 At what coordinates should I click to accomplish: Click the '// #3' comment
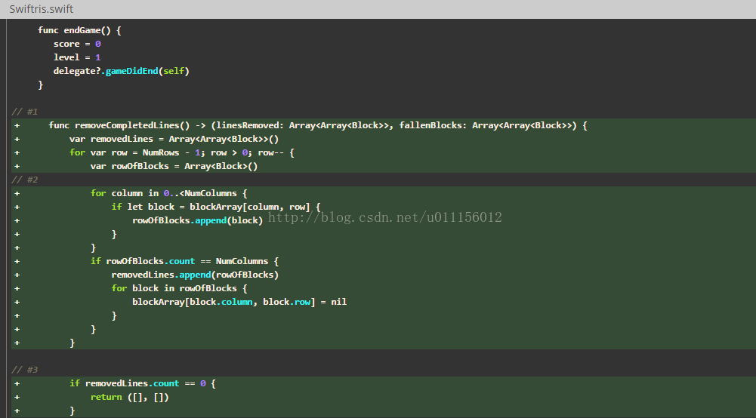tap(25, 370)
